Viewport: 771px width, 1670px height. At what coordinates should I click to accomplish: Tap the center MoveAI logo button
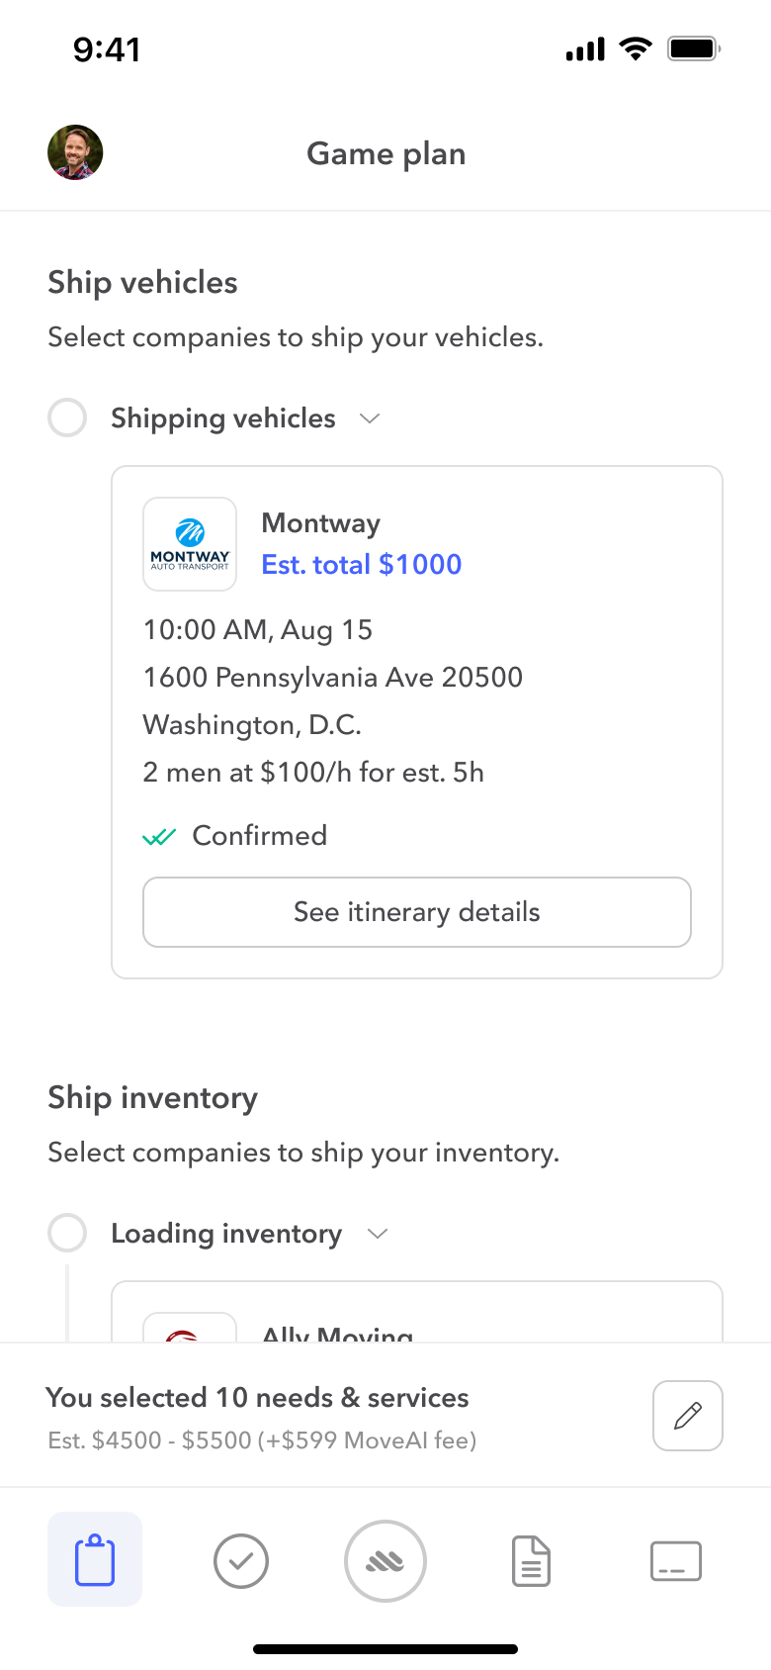click(385, 1561)
